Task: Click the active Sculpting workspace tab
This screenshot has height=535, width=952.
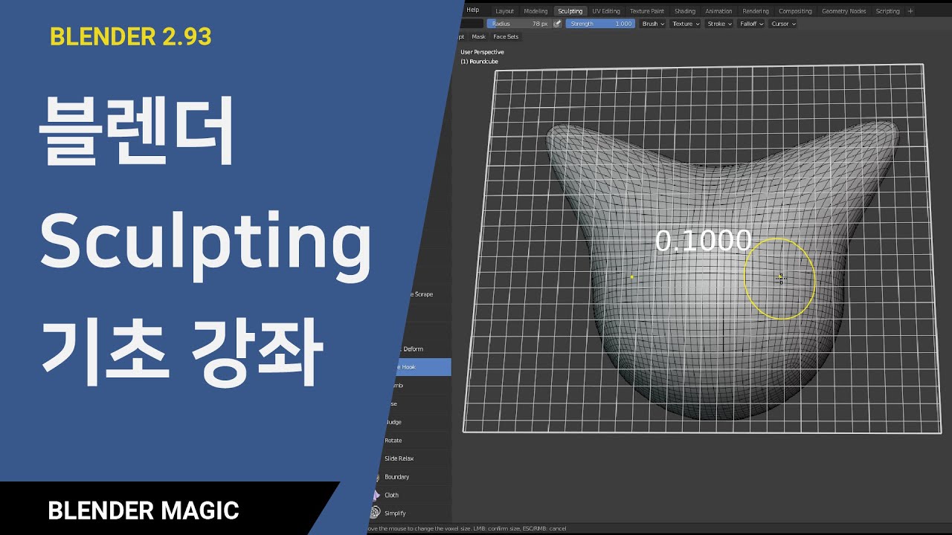Action: (570, 11)
